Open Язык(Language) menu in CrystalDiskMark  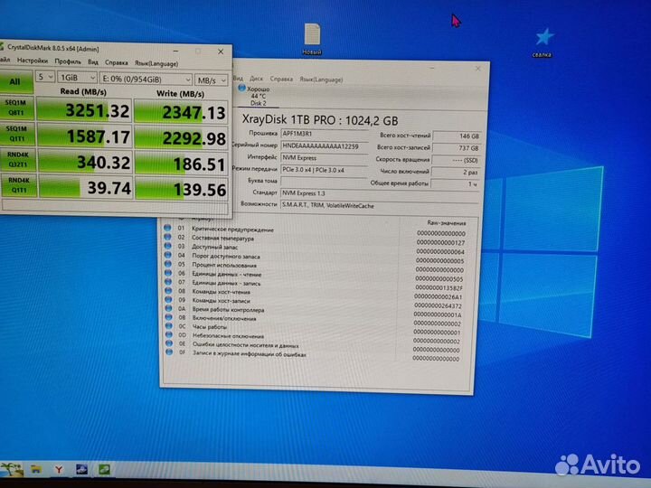tap(156, 63)
